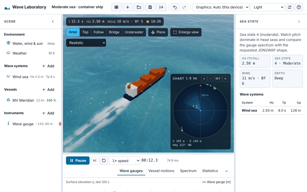Screen dimensions: 307x192
Task: Switch to Follow camera view
Action: (x=99, y=32)
